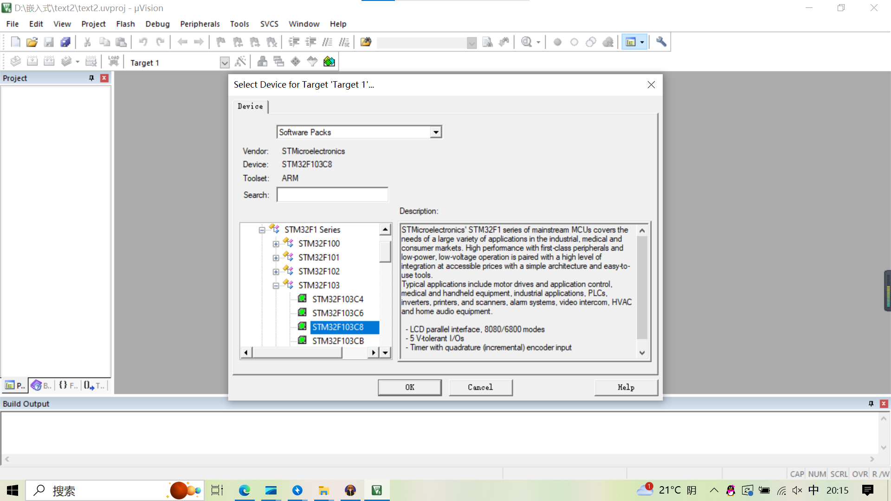Click the device Search input field
The width and height of the screenshot is (891, 501).
(332, 195)
